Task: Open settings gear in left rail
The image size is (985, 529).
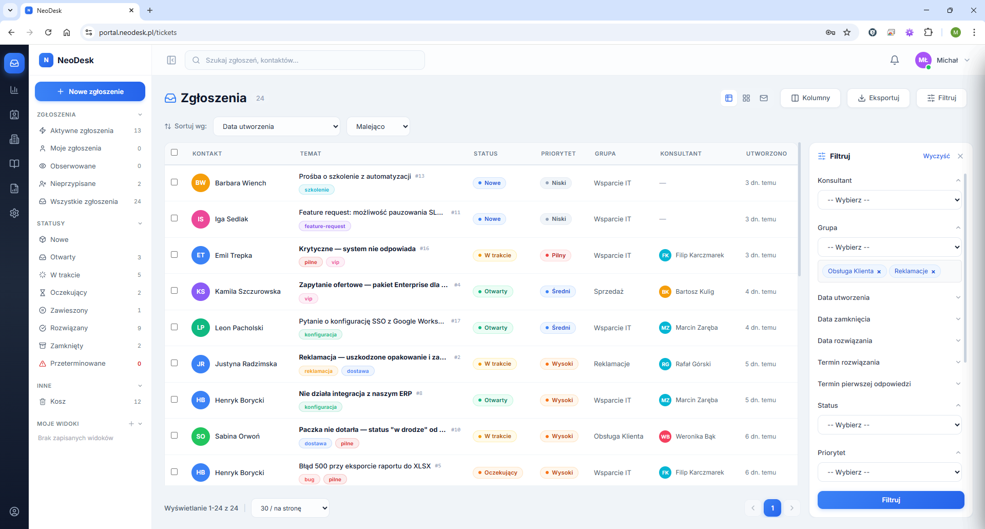Action: (x=14, y=213)
